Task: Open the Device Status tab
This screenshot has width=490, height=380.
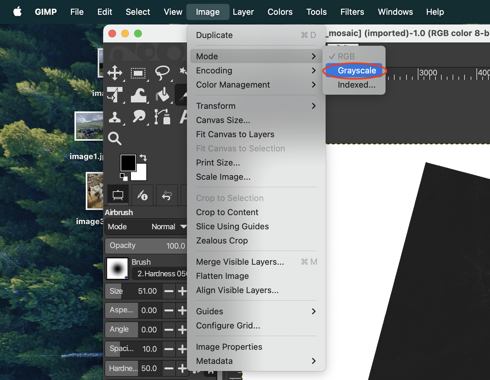Action: 142,195
